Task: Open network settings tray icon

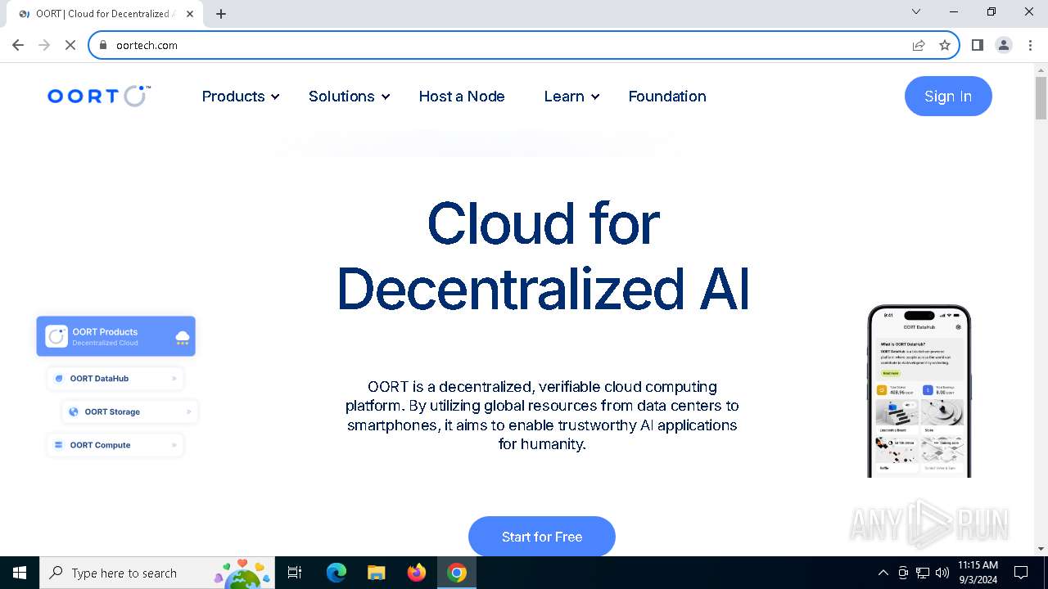Action: (923, 573)
